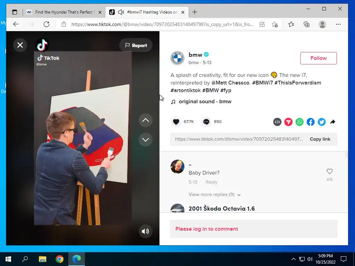
Task: Launch Google Chrome from the taskbar
Action: (60, 259)
